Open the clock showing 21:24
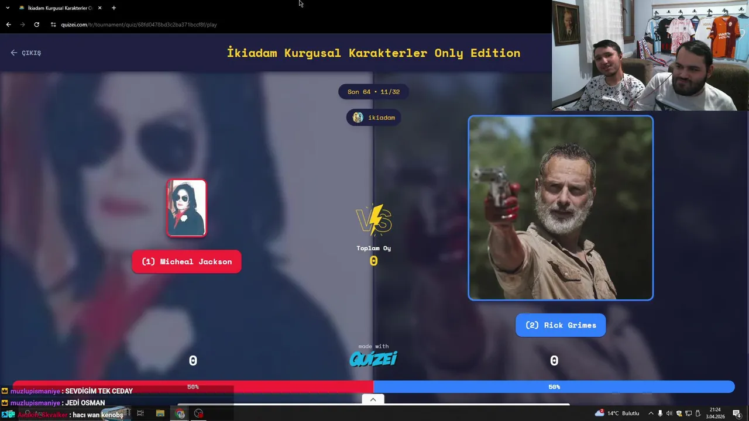 [x=715, y=413]
